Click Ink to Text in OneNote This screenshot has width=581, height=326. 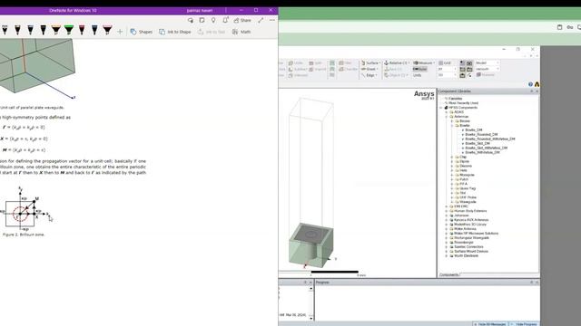[x=212, y=32]
